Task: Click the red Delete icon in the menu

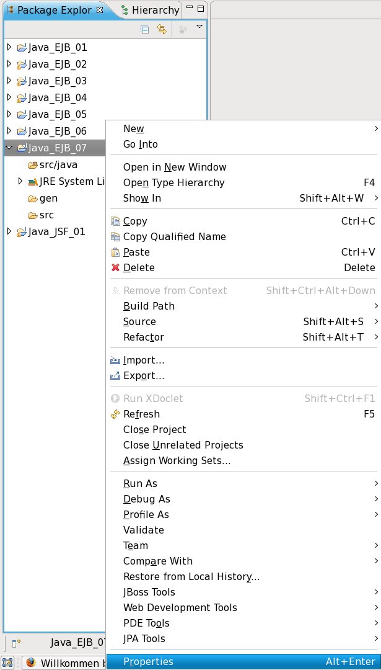Action: 115,268
